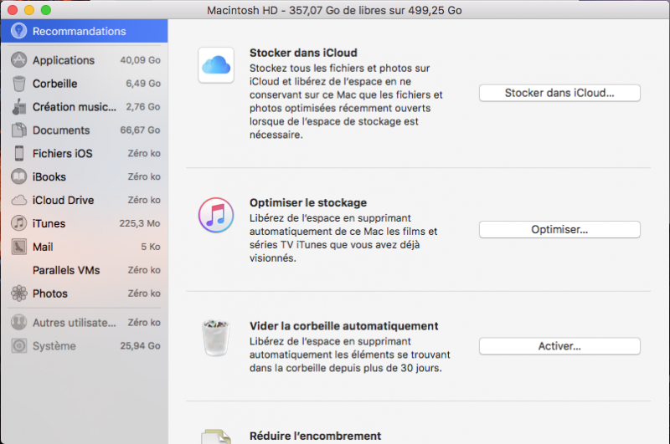Open the Mail category label

pyautogui.click(x=43, y=247)
